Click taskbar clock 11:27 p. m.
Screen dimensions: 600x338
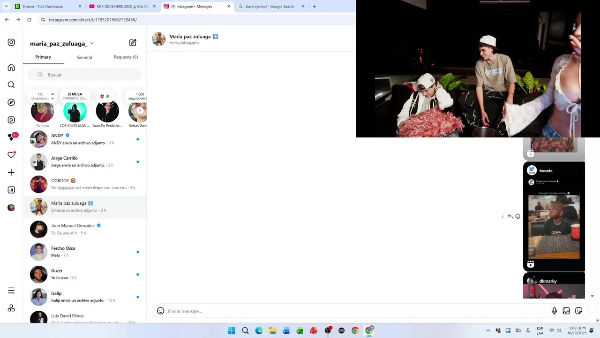coord(578,330)
